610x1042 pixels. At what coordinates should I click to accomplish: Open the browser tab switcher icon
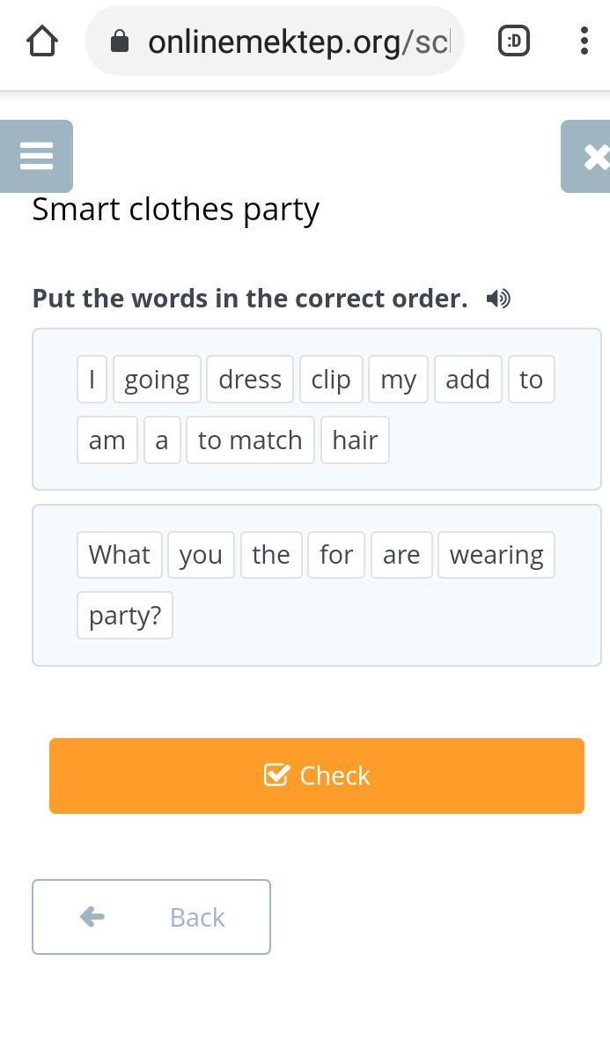[514, 41]
